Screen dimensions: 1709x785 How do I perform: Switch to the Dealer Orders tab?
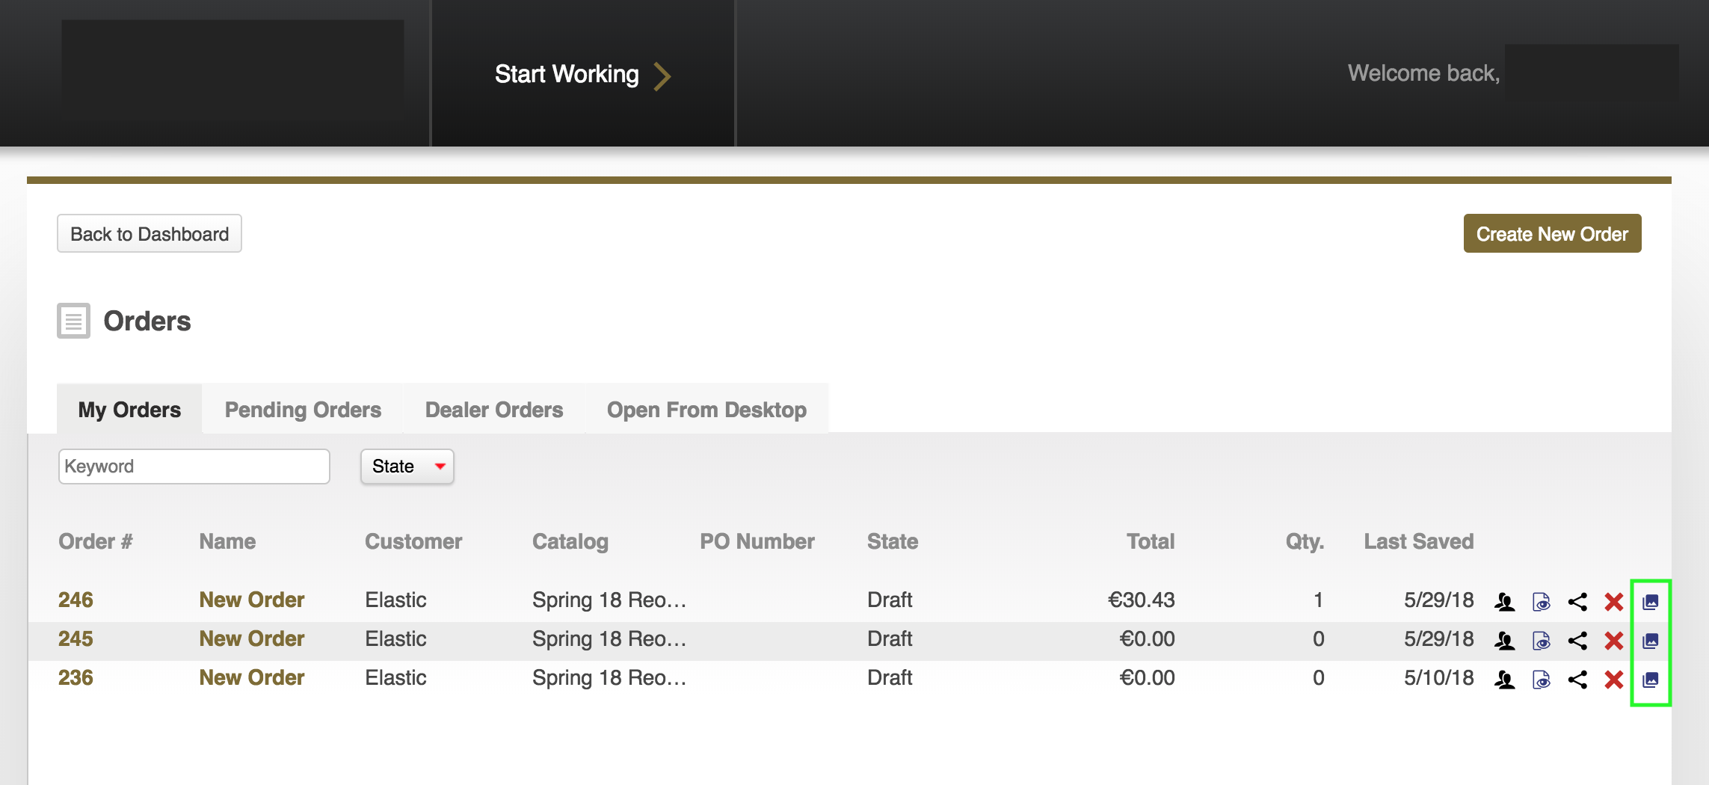[x=493, y=410]
